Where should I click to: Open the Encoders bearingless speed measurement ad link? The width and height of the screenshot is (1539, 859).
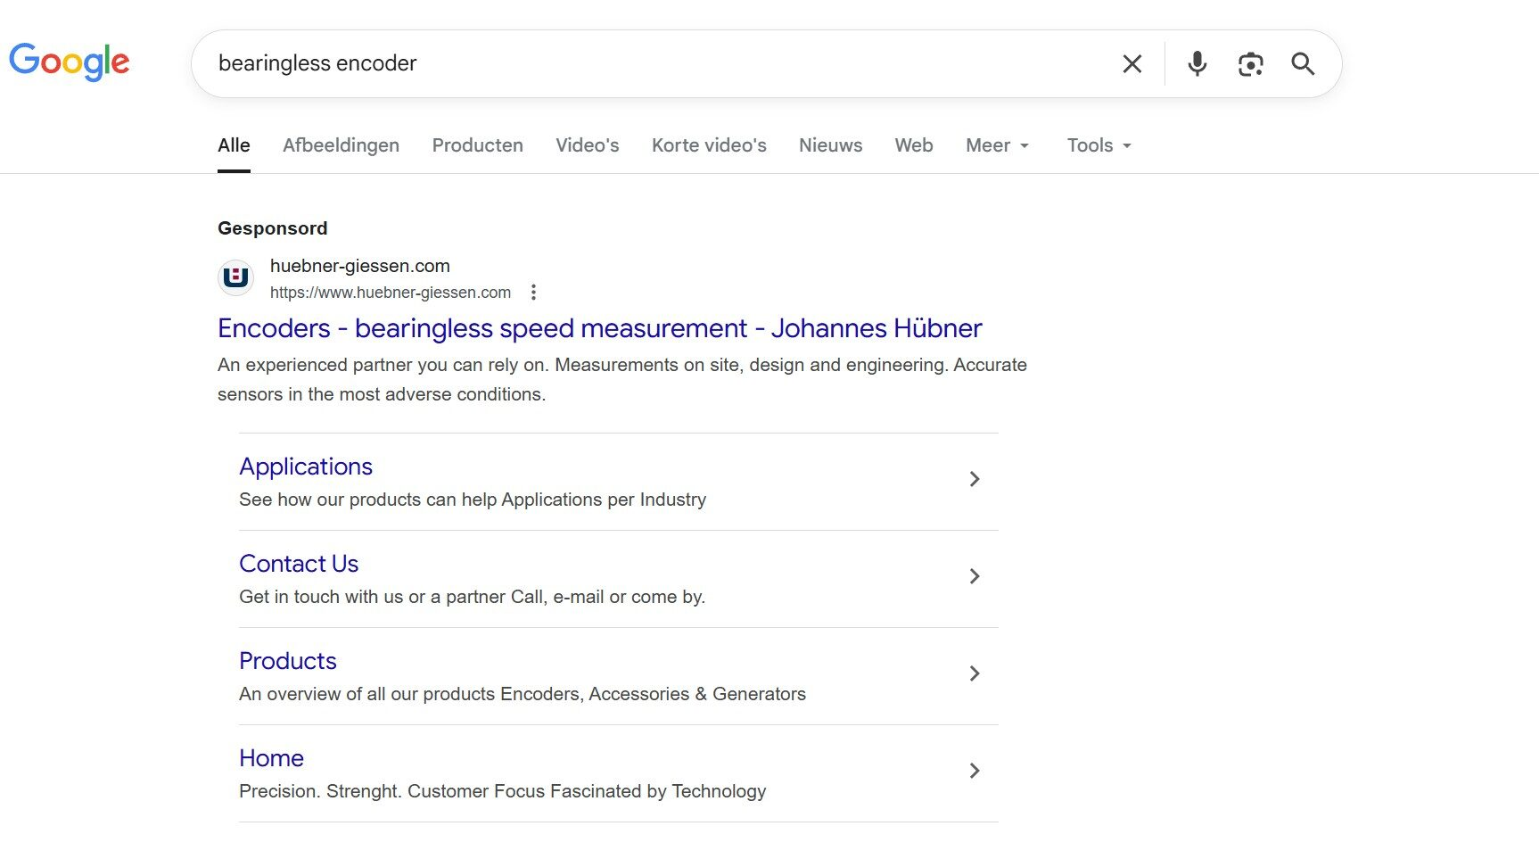599,328
